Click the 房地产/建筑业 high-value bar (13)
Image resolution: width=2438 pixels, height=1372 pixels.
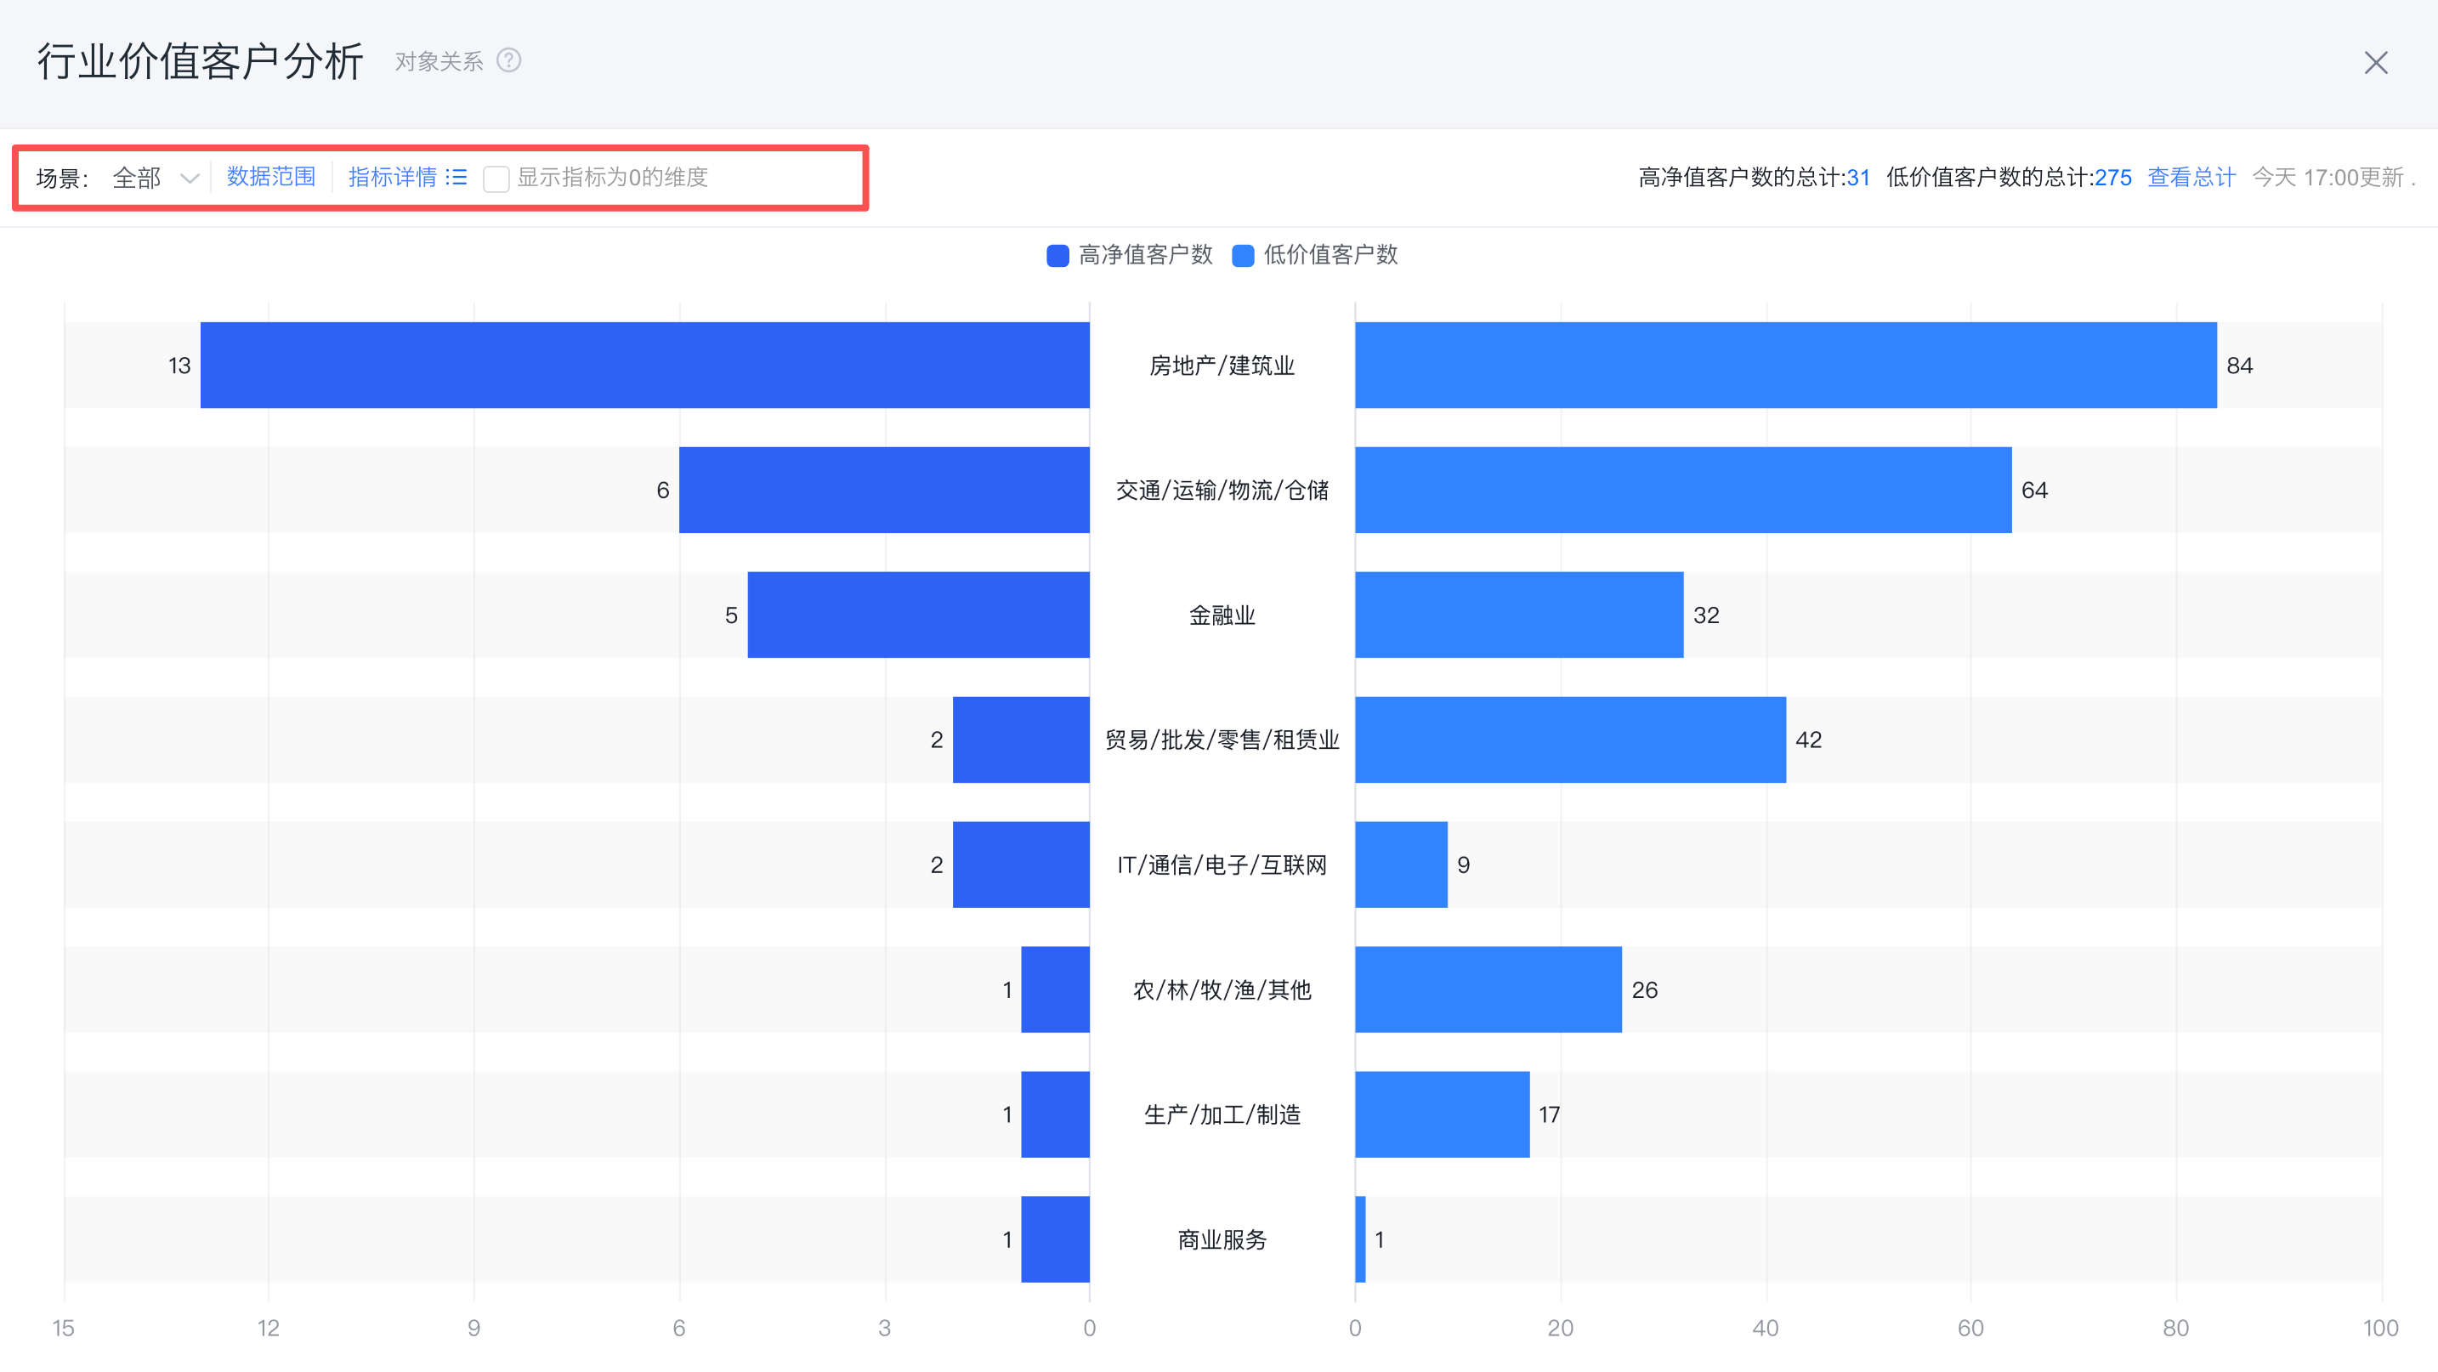(644, 366)
